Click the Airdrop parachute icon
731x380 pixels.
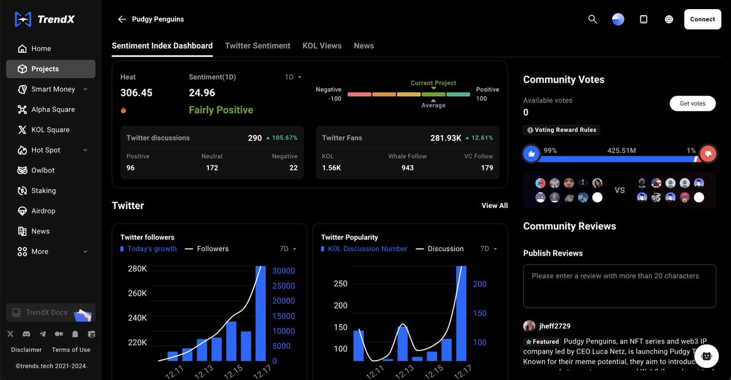pos(23,211)
